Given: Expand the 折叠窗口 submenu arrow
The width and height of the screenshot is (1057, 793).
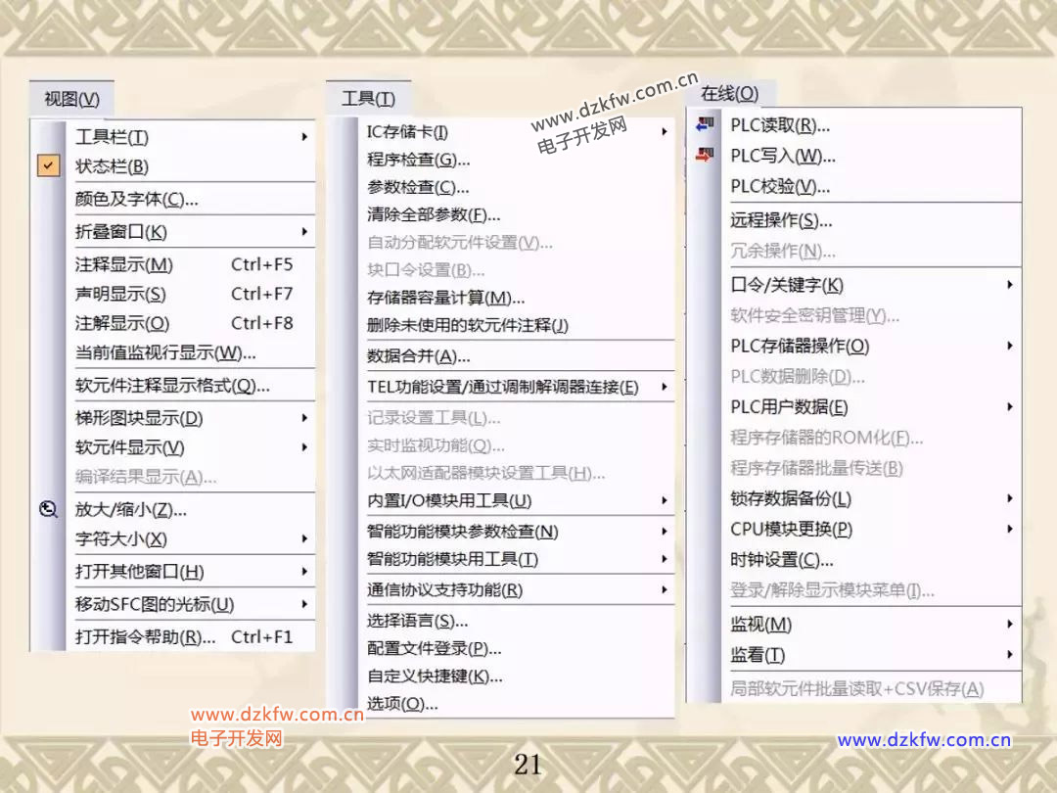Looking at the screenshot, I should point(304,232).
